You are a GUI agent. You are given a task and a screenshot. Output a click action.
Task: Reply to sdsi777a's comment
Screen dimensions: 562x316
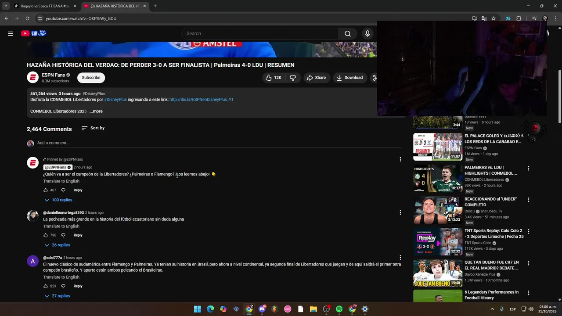(x=78, y=286)
